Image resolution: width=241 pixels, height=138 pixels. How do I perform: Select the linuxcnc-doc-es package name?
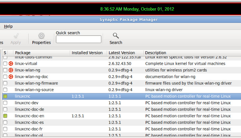point(29,122)
